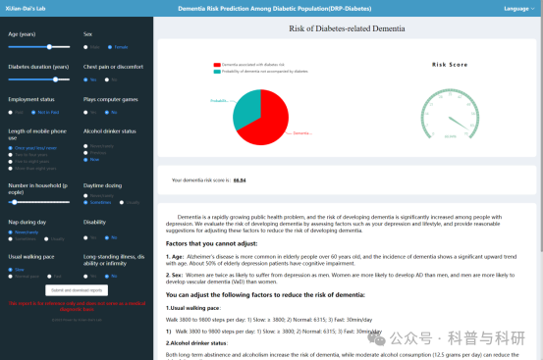Viewport: 543px width, 360px height.
Task: Click Submit and download reports button
Action: (x=77, y=290)
